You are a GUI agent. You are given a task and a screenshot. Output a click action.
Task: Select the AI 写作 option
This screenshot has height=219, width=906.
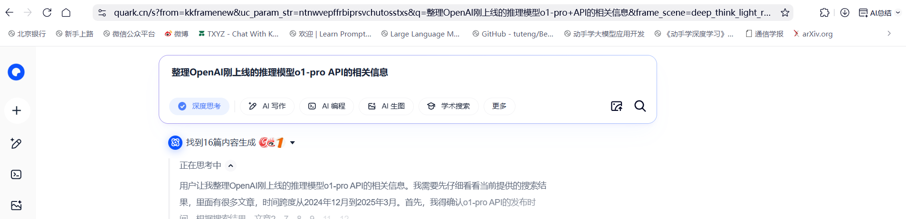coord(267,106)
